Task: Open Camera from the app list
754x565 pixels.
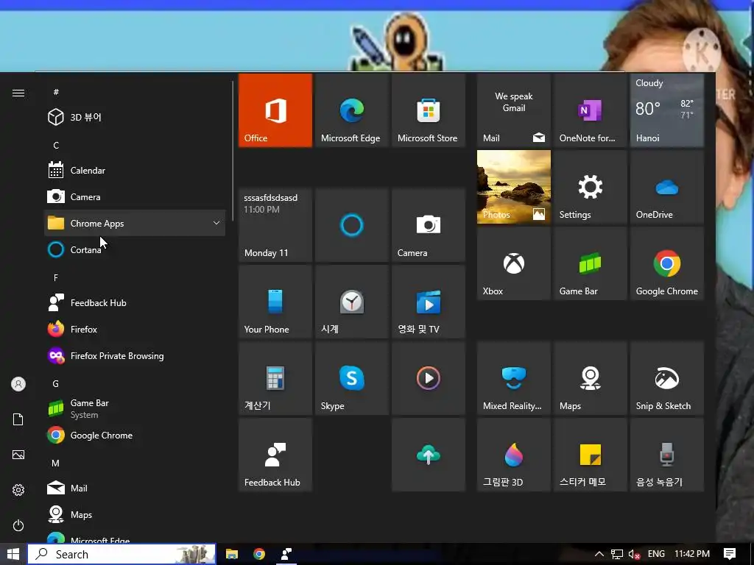Action: 135,196
